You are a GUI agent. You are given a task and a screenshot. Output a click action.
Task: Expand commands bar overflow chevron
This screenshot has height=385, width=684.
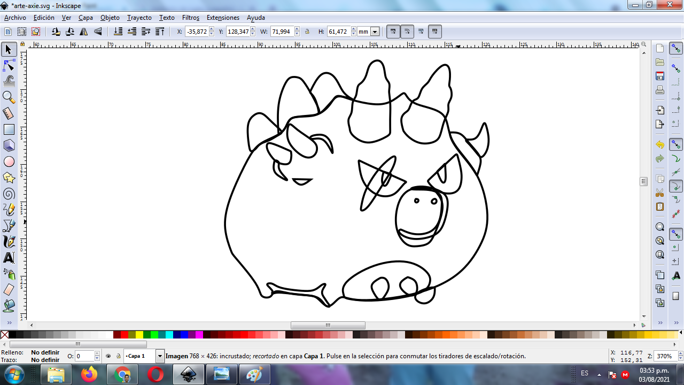(660, 323)
